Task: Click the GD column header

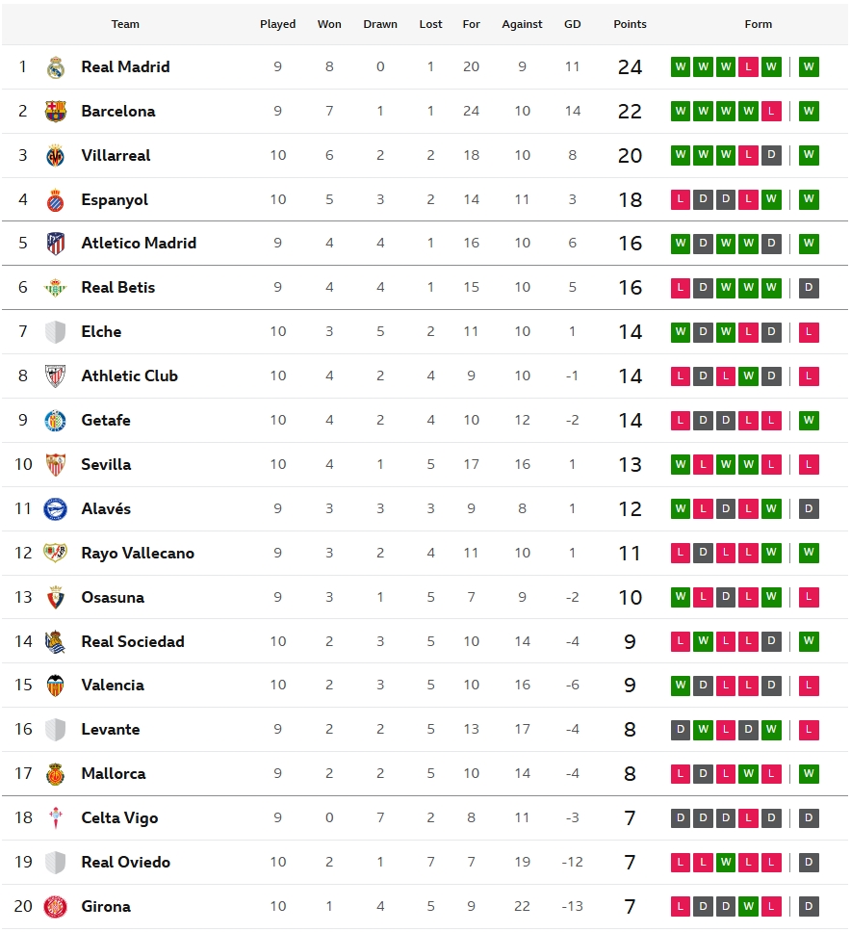Action: pos(573,24)
